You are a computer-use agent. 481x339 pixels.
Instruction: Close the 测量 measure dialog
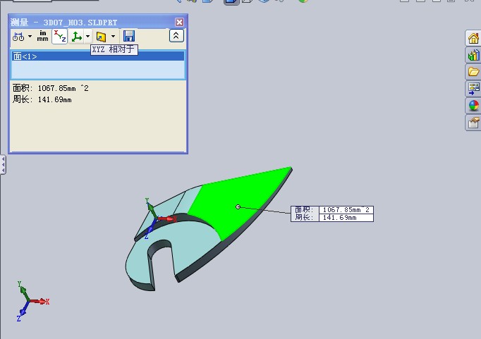click(179, 23)
